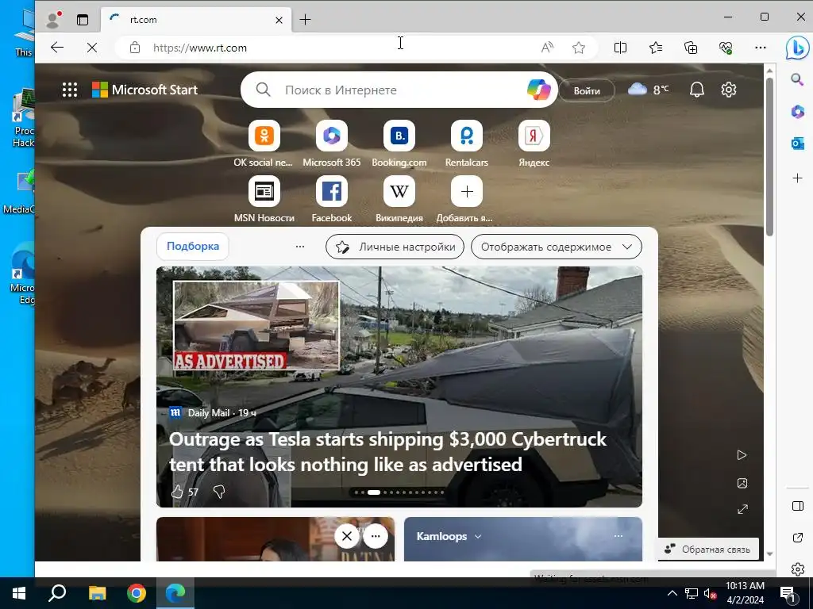
Task: Open a new tab with plus button
Action: coord(306,20)
